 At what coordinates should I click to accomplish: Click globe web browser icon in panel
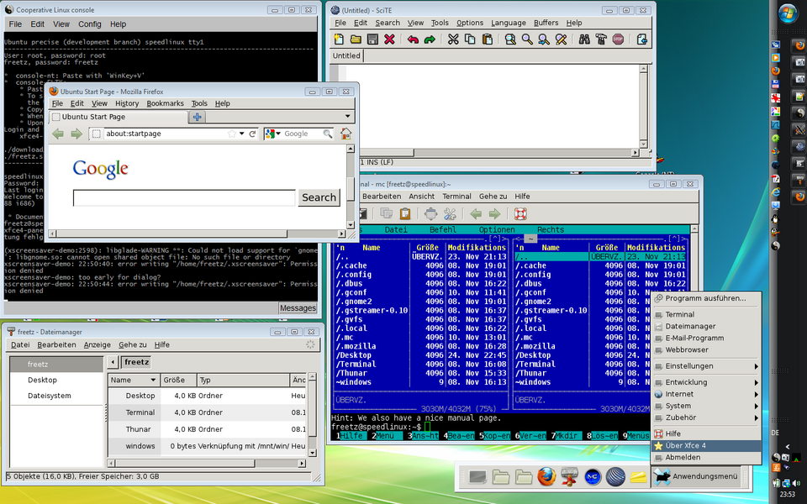click(x=615, y=477)
